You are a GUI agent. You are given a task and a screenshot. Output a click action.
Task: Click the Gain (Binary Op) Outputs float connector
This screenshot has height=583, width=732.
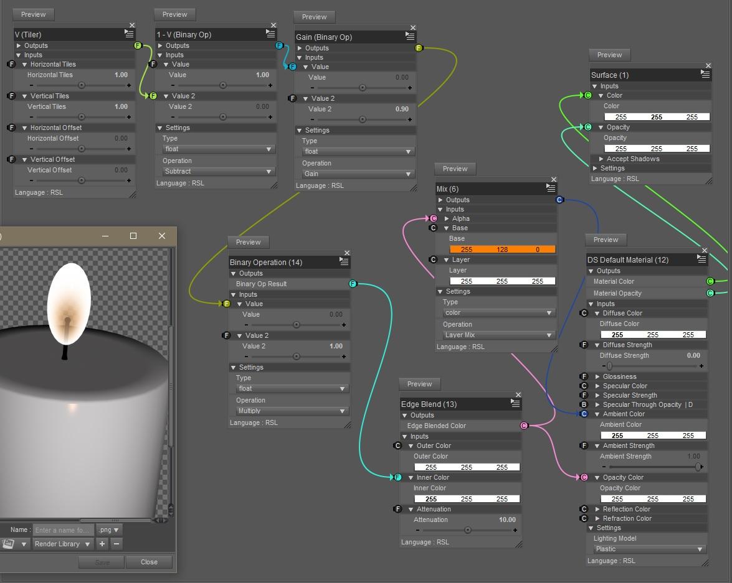pyautogui.click(x=419, y=47)
